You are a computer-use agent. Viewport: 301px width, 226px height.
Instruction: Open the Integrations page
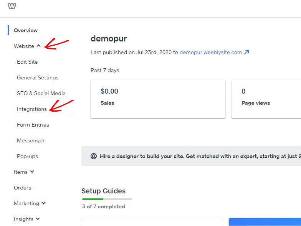coord(31,109)
